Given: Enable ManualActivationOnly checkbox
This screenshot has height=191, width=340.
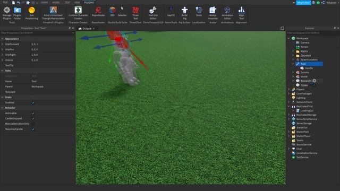Looking at the screenshot, I should click(x=33, y=124).
